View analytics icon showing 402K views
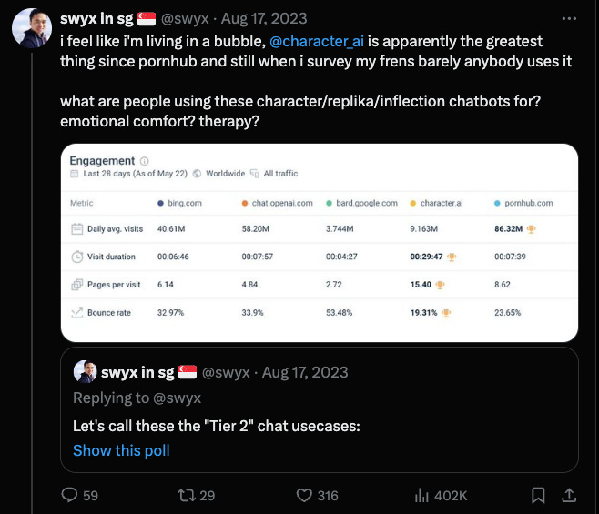 [421, 495]
